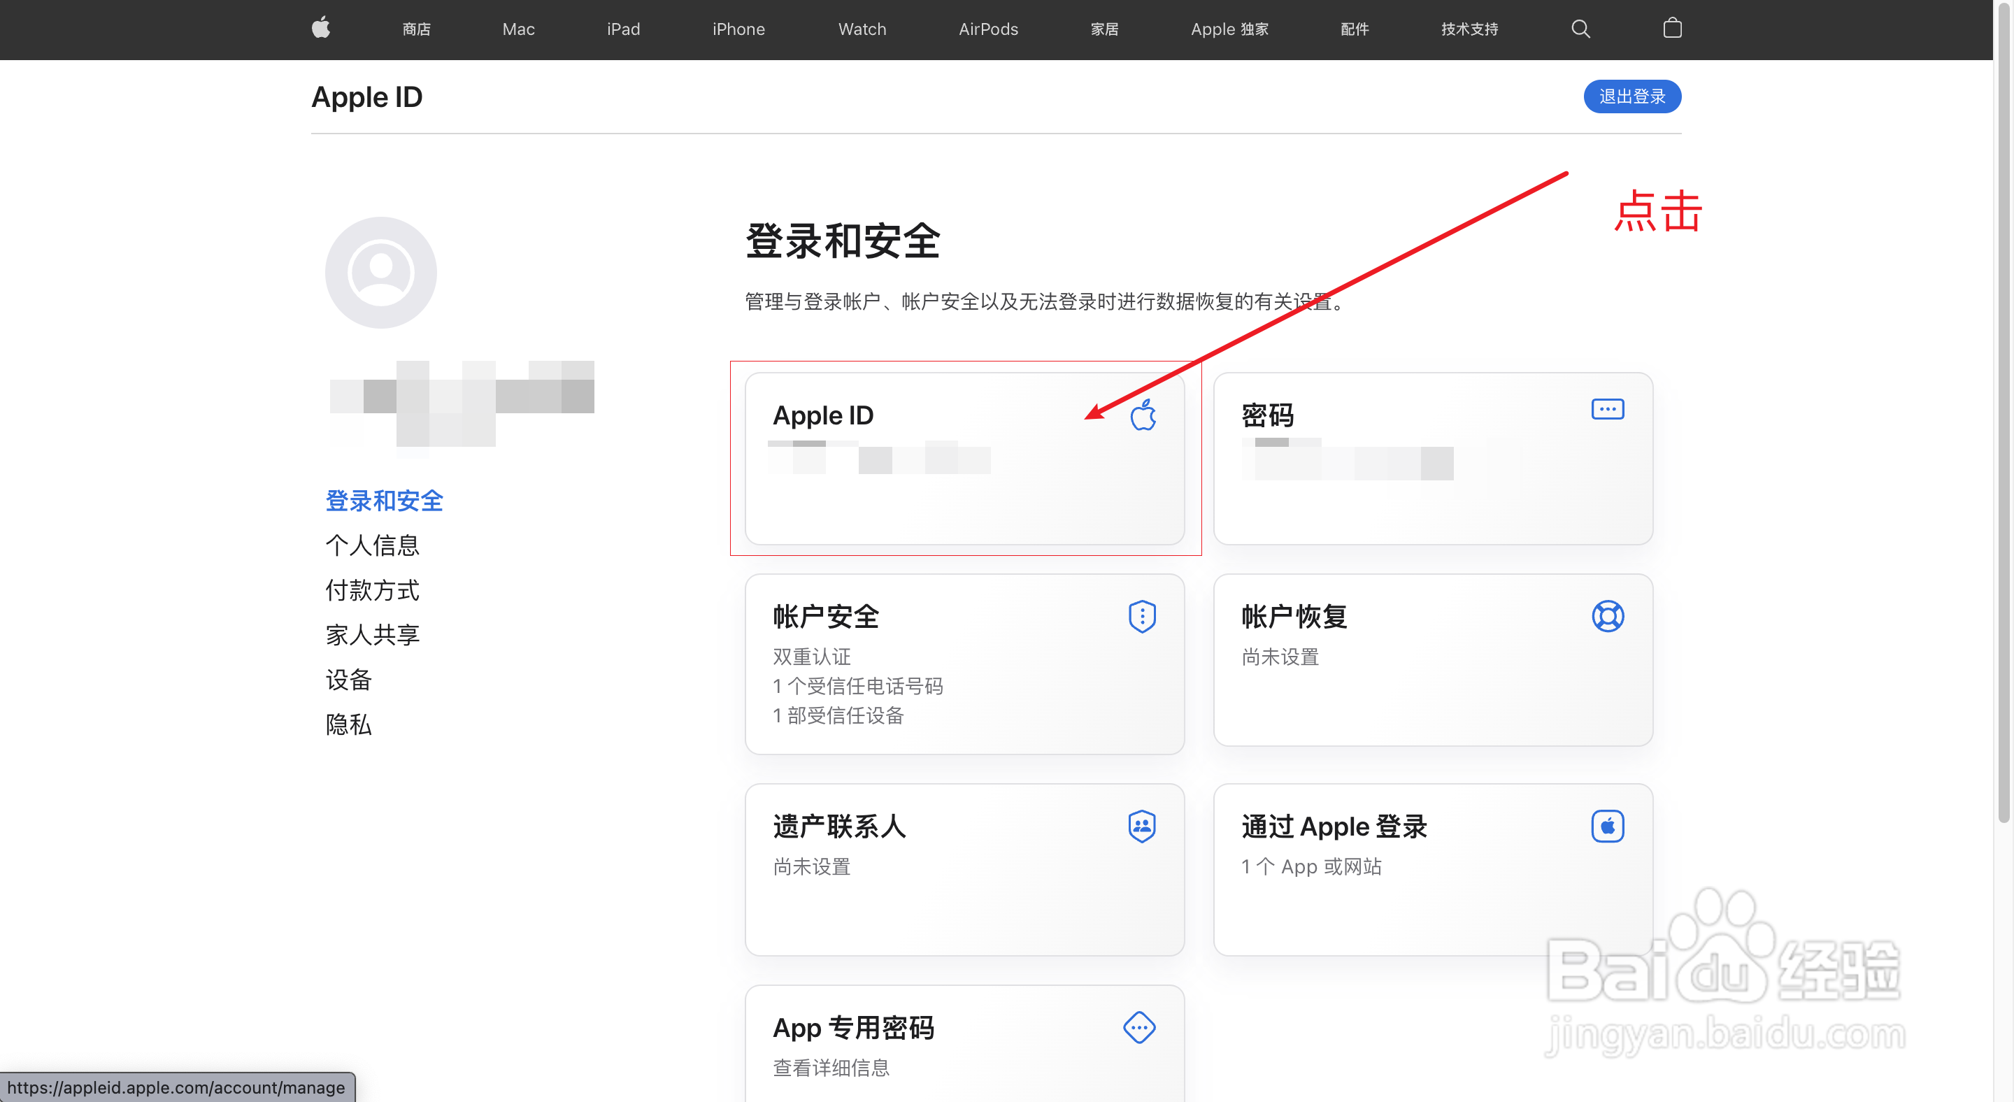Open the 家居 menu item
Viewport: 2014px width, 1102px height.
click(x=1104, y=29)
